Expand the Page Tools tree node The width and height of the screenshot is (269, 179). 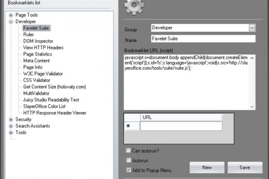11,15
